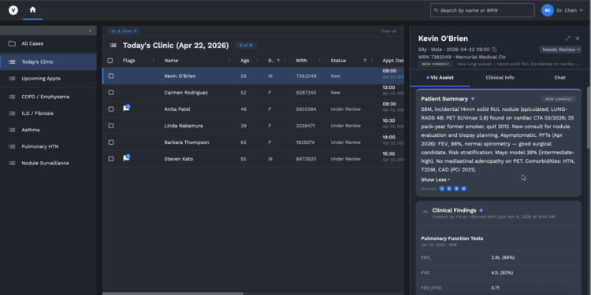
Task: Switch to the Clinical Info tab
Action: coord(500,78)
